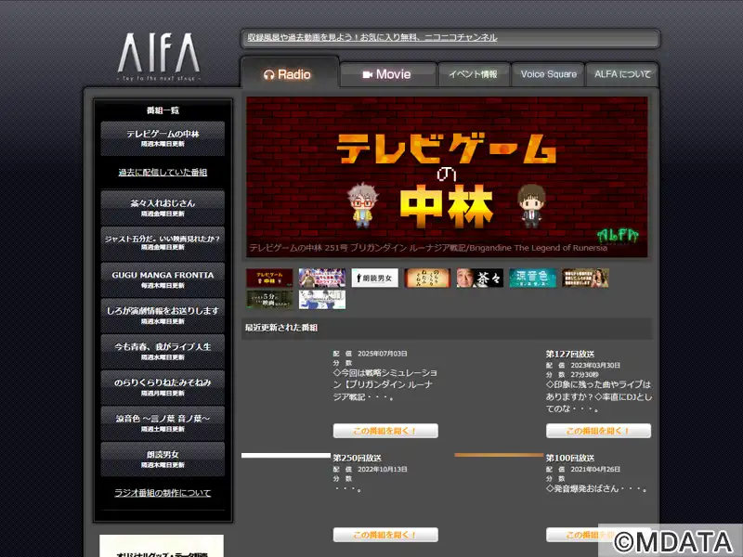Image resolution: width=743 pixels, height=557 pixels.
Task: Open the Voice Square tab
Action: 548,74
